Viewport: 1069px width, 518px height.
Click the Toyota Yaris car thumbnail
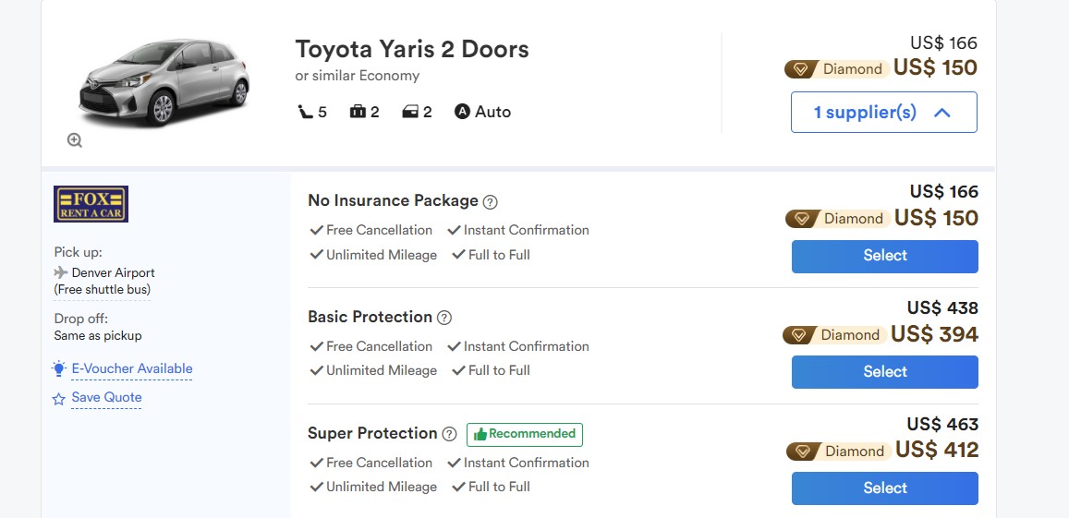coord(164,82)
